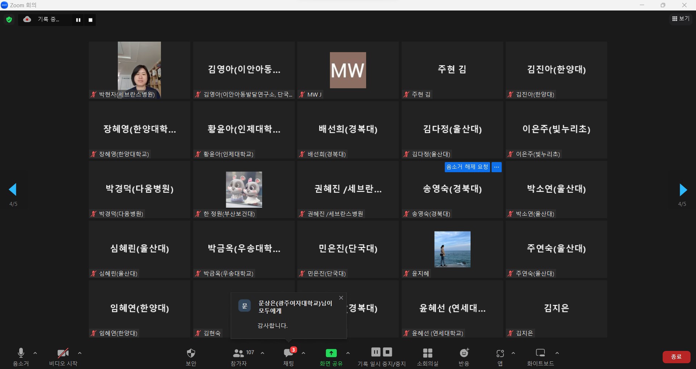Click muted mic icon of 황윤아(인제대학교)
696x369 pixels.
pos(198,154)
